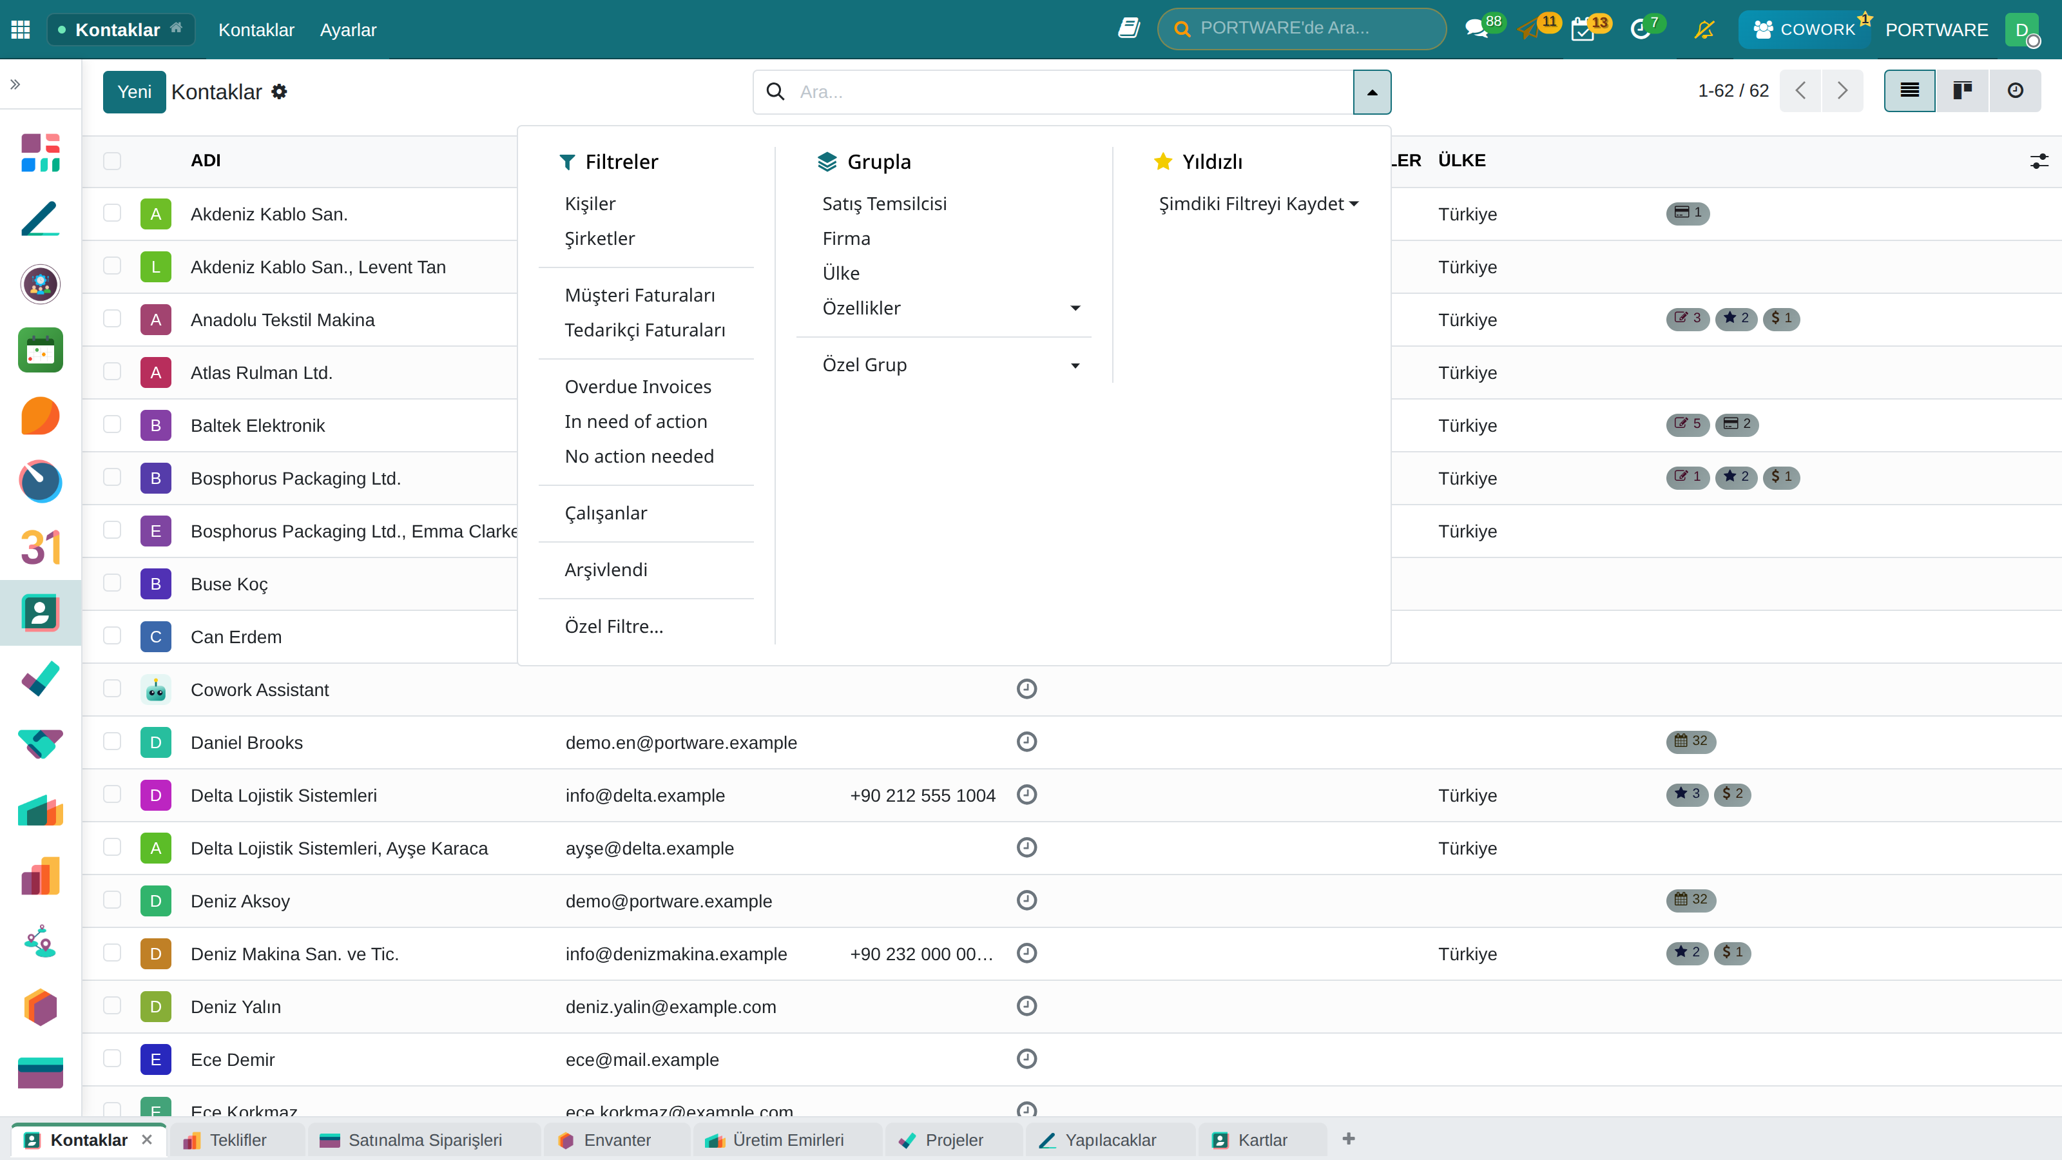The height and width of the screenshot is (1160, 2062).
Task: Click the muted notifications bell icon
Action: coord(1704,30)
